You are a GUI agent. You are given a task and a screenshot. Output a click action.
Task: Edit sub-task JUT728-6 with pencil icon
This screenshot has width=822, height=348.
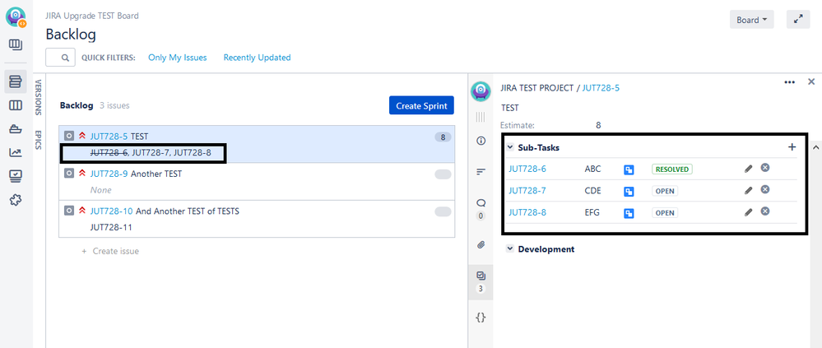pyautogui.click(x=748, y=169)
